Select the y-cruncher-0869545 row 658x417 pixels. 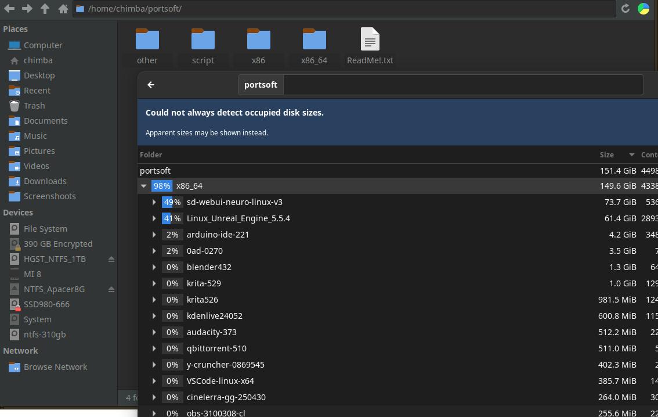pos(398,365)
